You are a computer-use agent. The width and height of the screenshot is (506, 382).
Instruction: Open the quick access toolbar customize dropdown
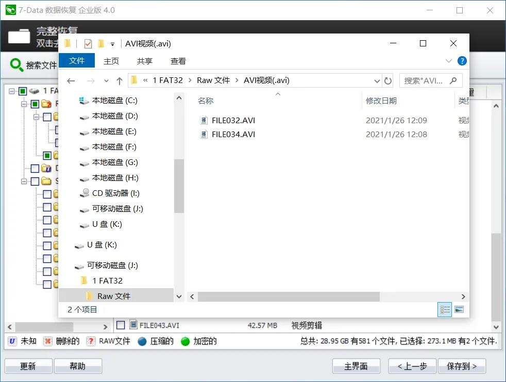[x=111, y=44]
